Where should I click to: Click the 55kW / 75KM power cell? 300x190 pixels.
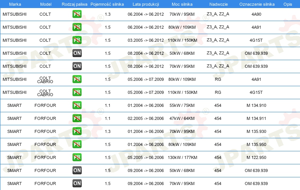(182, 105)
